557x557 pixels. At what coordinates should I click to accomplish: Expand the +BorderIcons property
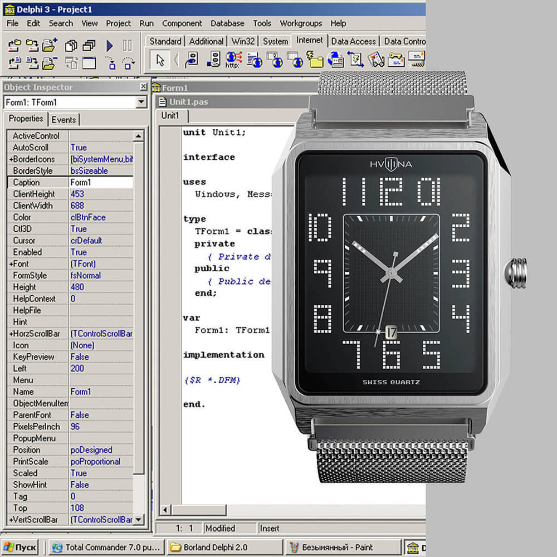(x=32, y=159)
